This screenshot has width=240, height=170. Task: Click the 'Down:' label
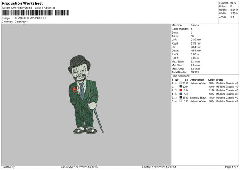175,51
